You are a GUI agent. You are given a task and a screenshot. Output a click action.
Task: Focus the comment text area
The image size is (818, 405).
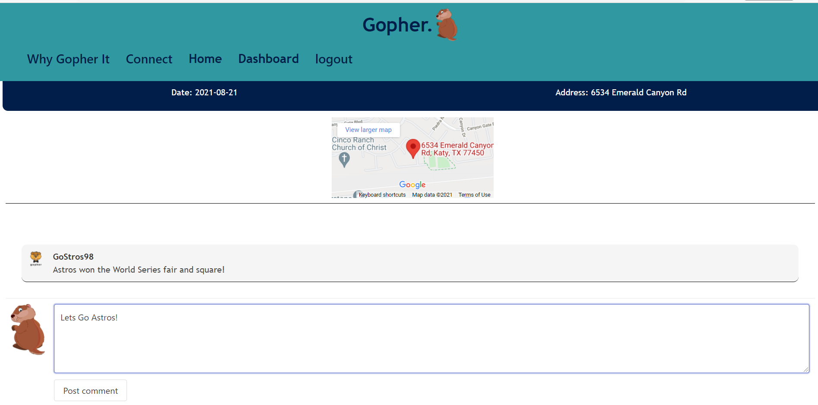(431, 339)
